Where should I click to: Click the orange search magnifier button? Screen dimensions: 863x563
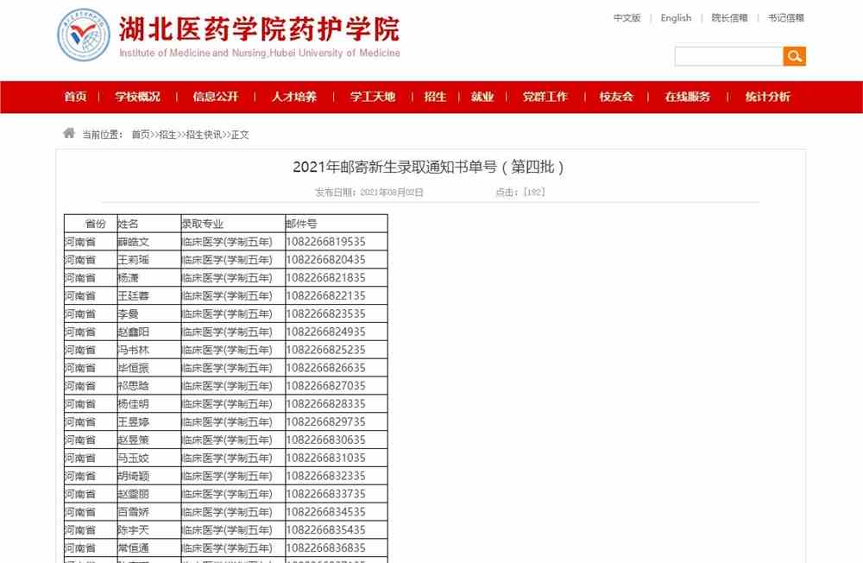(x=794, y=56)
